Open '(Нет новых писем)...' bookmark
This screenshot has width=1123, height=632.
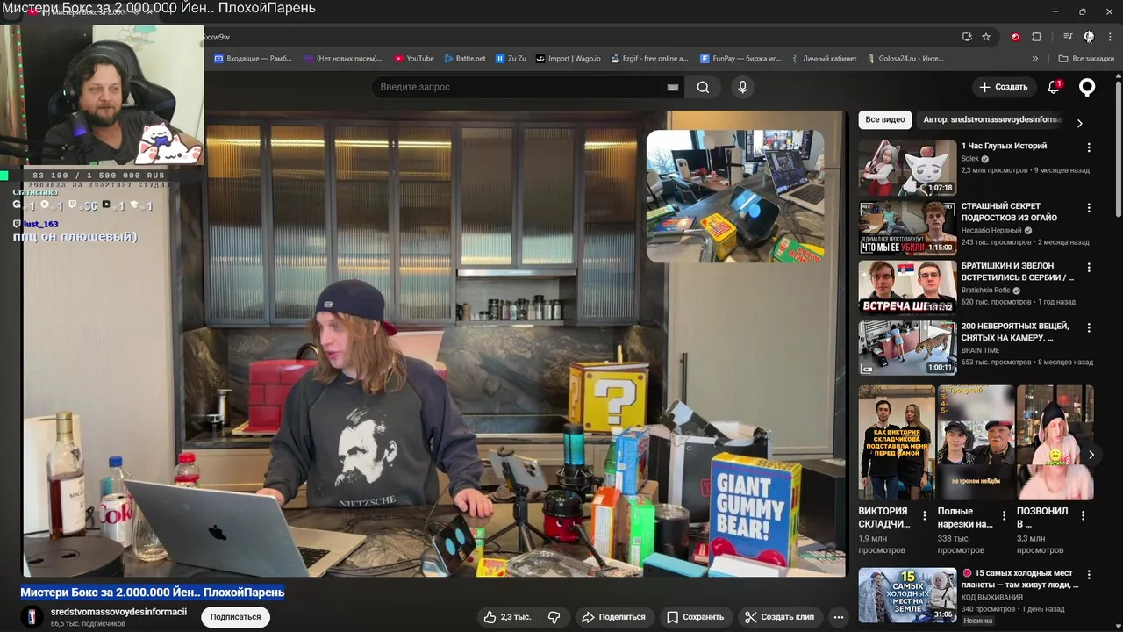(343, 59)
